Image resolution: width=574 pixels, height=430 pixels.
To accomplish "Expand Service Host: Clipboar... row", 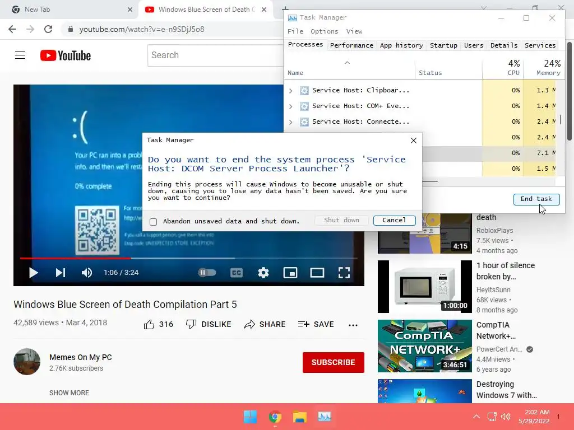I will point(291,90).
